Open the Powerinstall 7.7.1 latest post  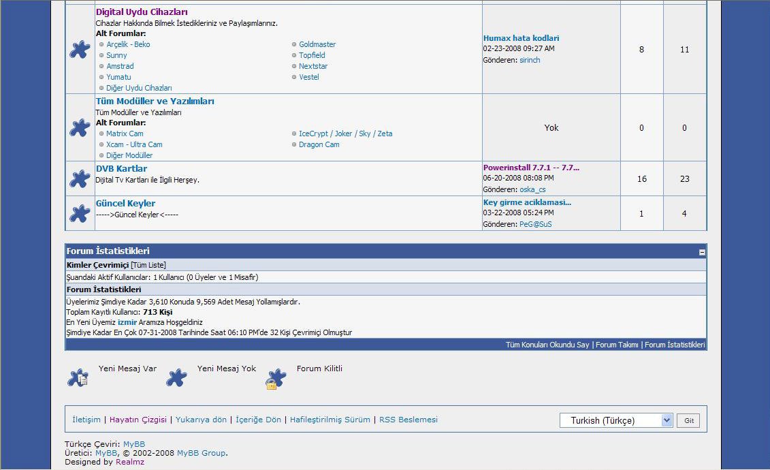click(531, 168)
